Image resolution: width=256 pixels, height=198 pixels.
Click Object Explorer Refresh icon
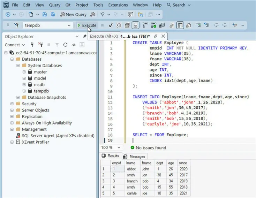pos(65,45)
